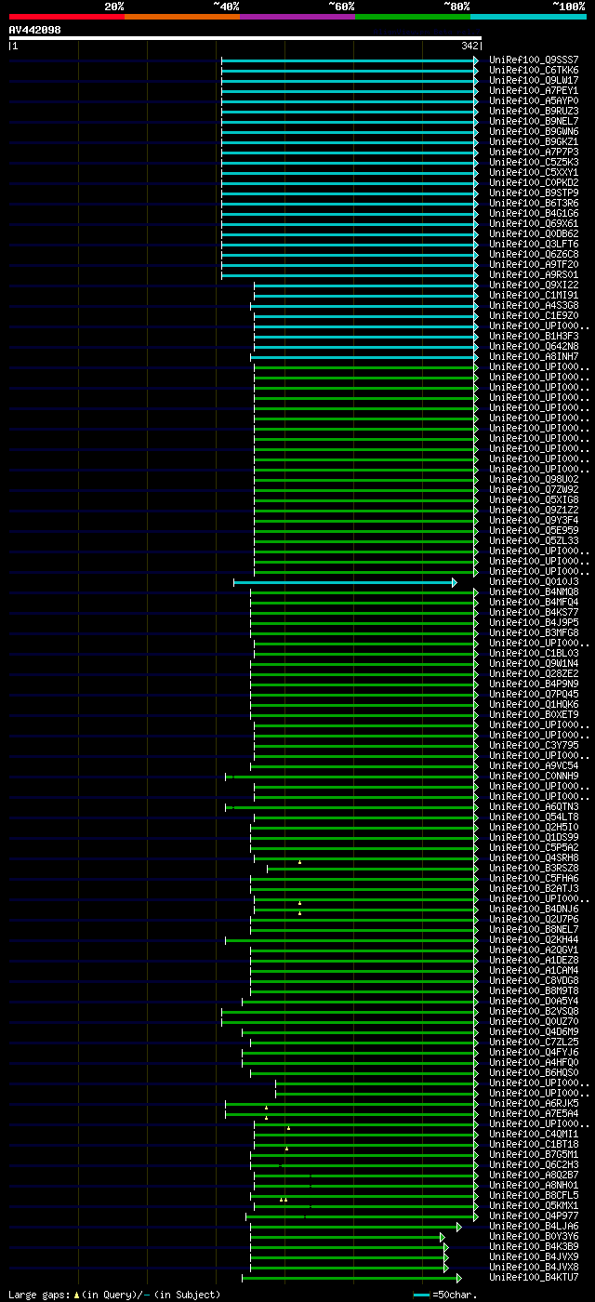Open hit UniRef100_Q9LW17
Screen dimensions: 595x1302
[534, 80]
